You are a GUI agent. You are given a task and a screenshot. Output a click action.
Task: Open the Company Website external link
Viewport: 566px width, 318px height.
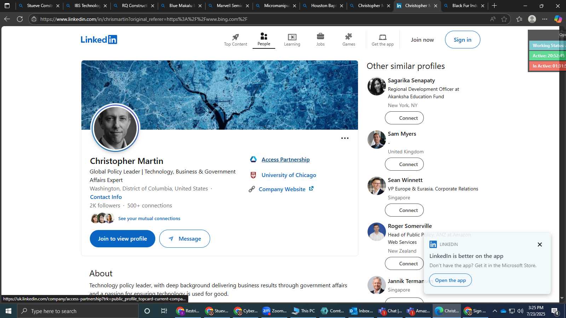coord(286,189)
